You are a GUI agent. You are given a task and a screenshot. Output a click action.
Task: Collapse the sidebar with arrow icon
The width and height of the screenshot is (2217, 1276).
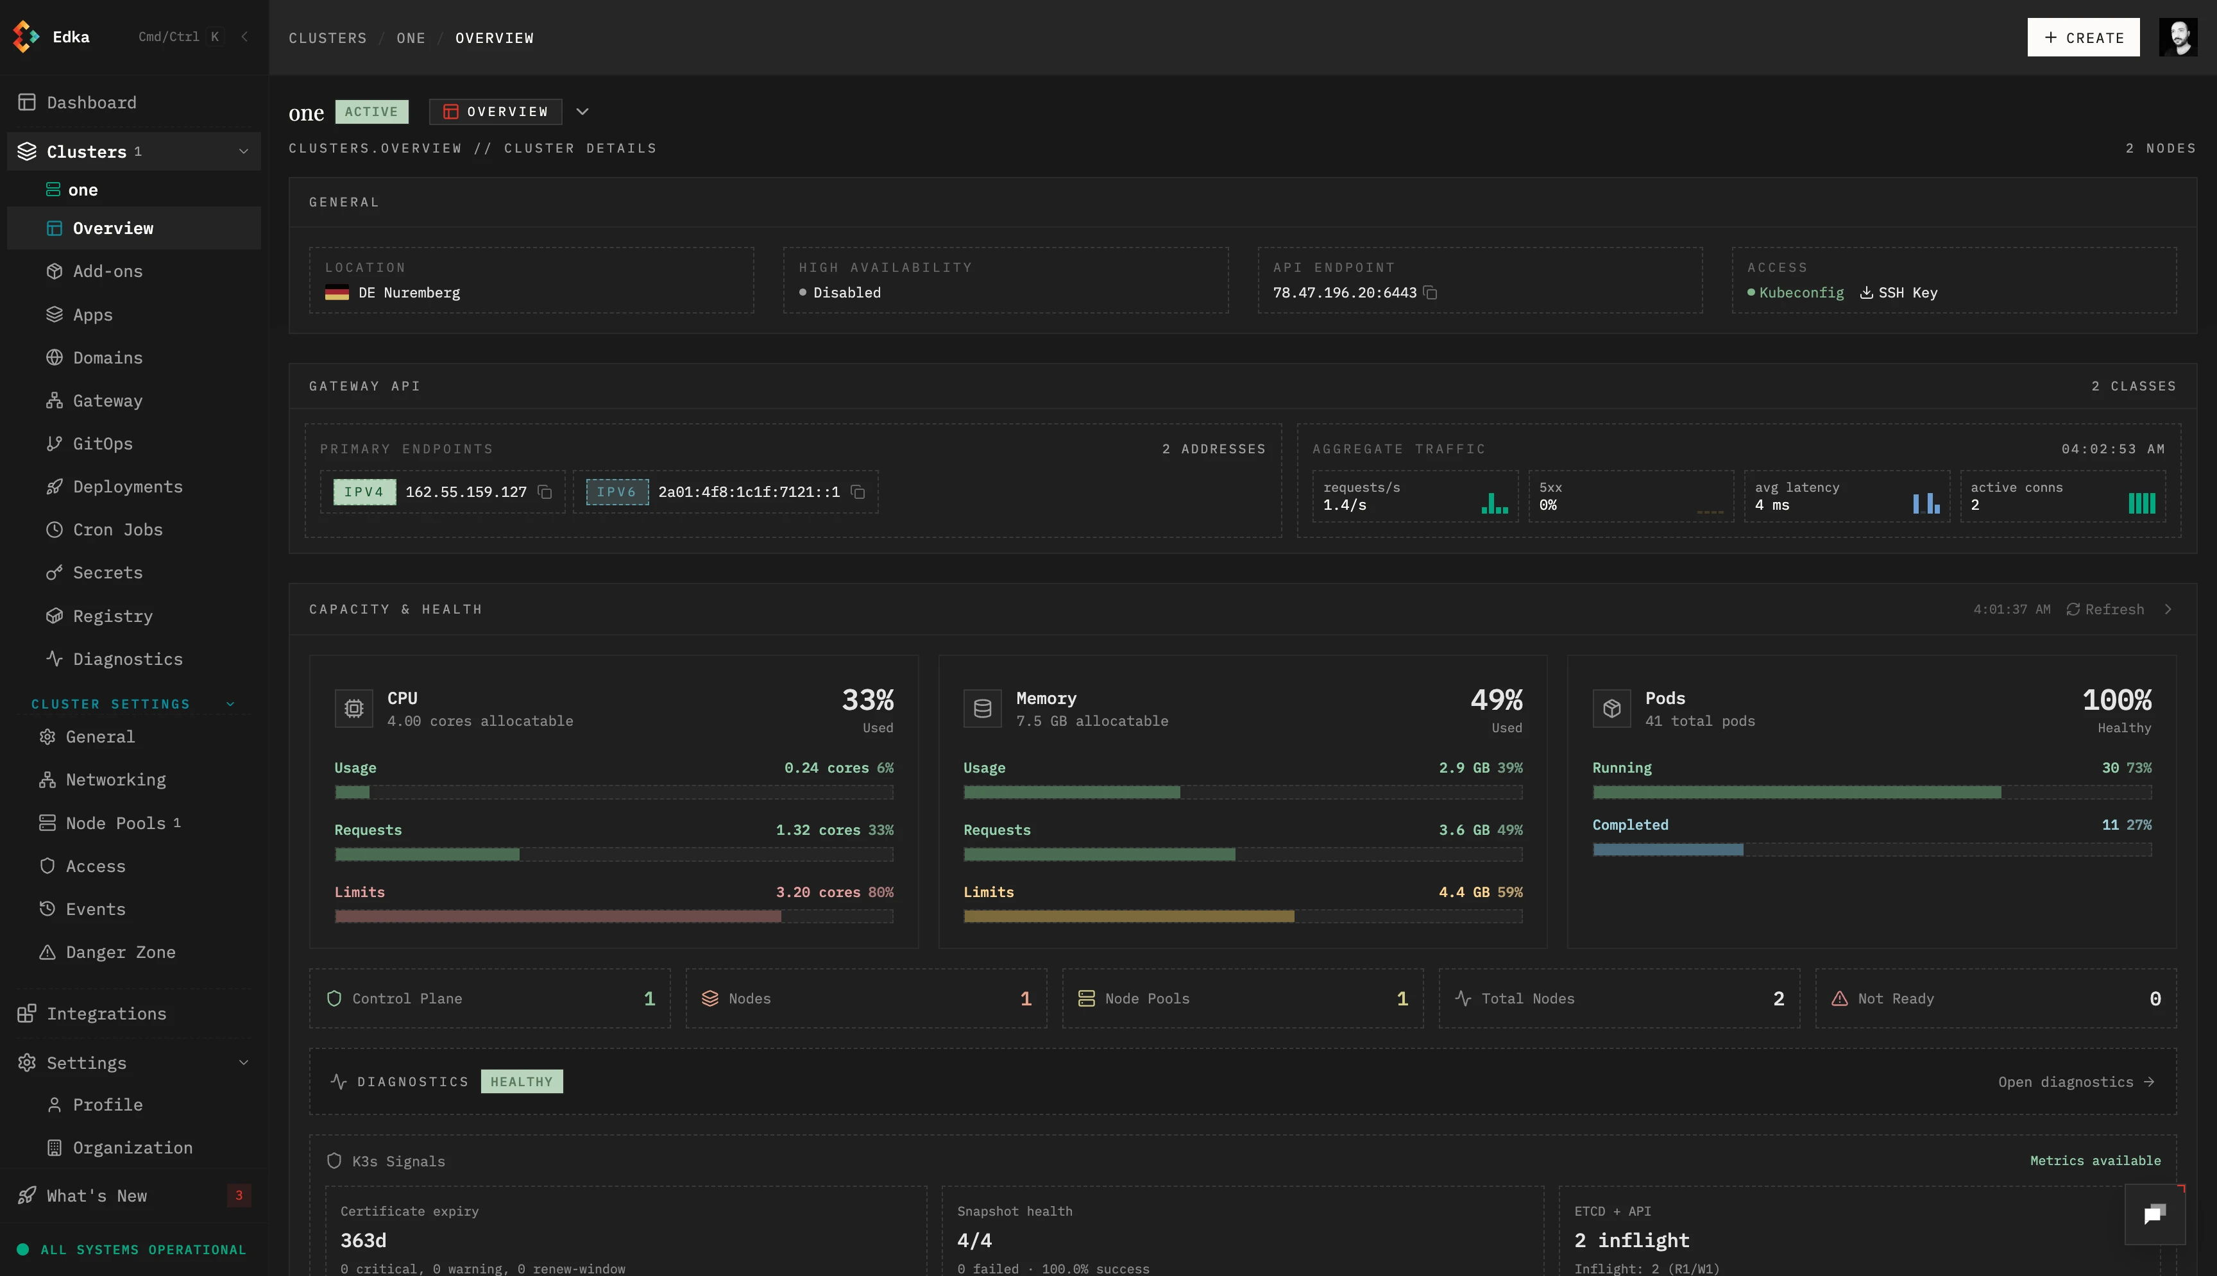click(244, 37)
